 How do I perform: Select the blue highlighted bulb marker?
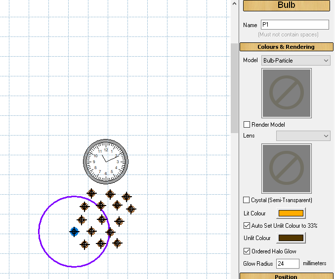pos(74,232)
